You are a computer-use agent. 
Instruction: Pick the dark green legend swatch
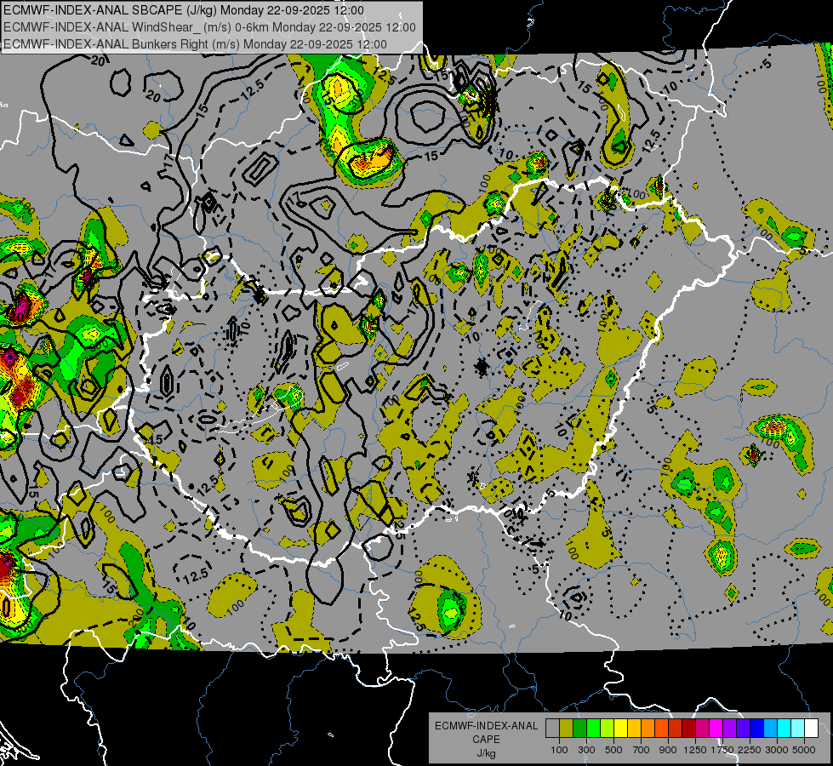click(579, 729)
